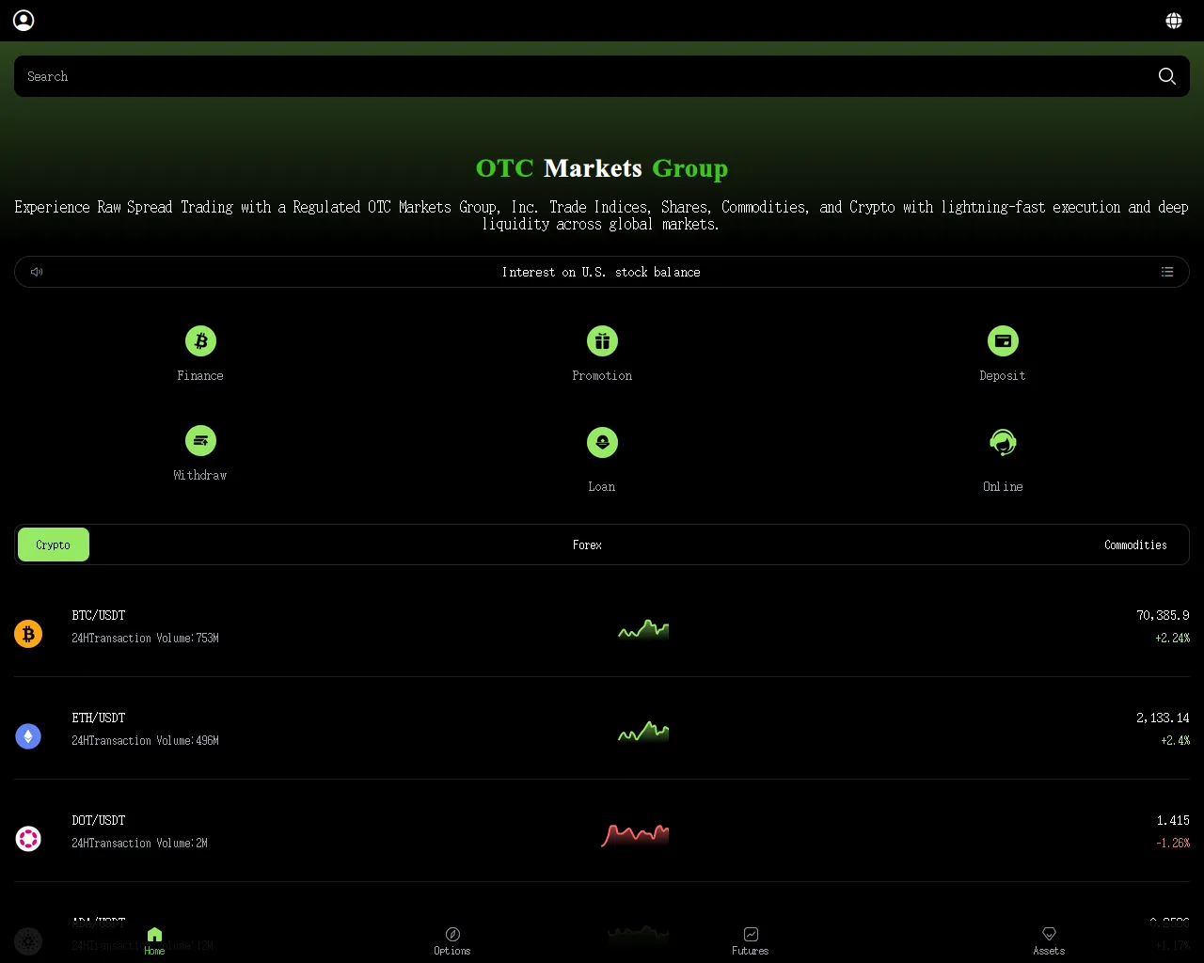Image resolution: width=1204 pixels, height=963 pixels.
Task: Click the Interest on U.S. stock balance notice
Action: tap(601, 272)
